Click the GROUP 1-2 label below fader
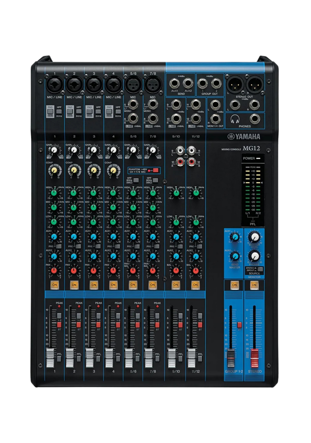 234,371
